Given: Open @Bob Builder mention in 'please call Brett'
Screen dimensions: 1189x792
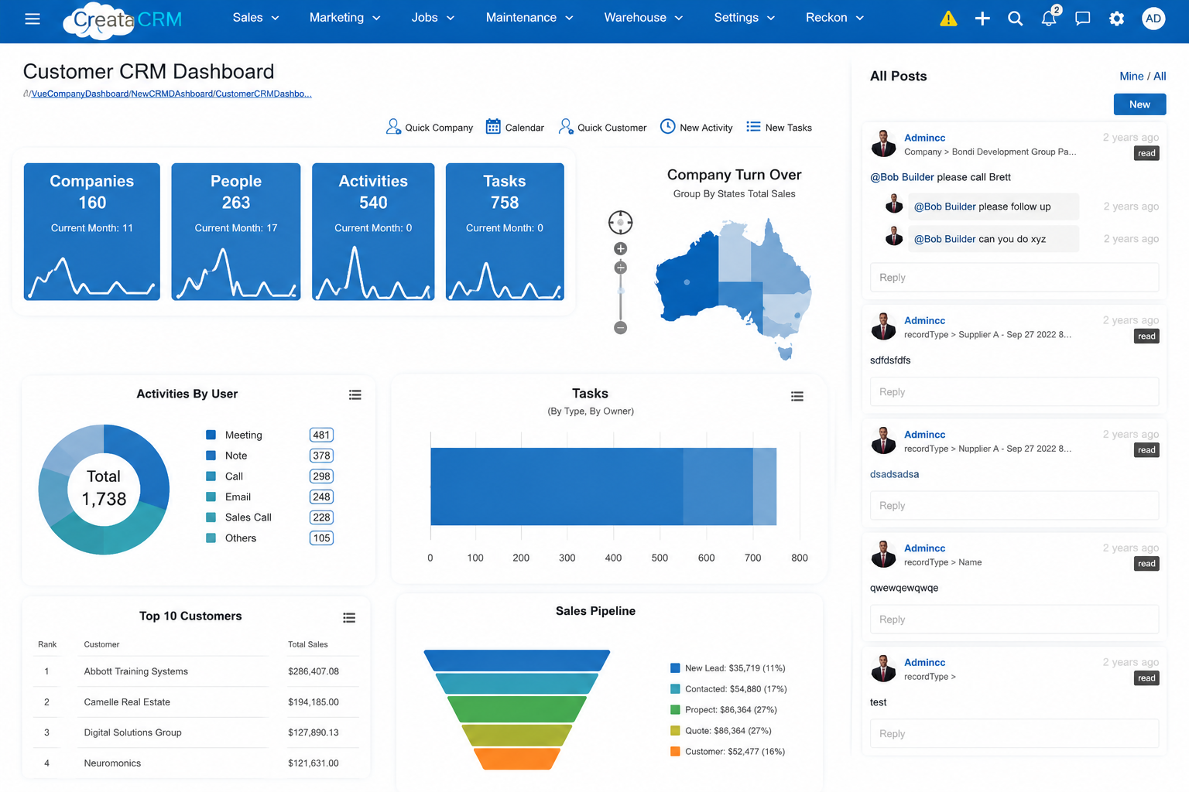Looking at the screenshot, I should point(902,177).
